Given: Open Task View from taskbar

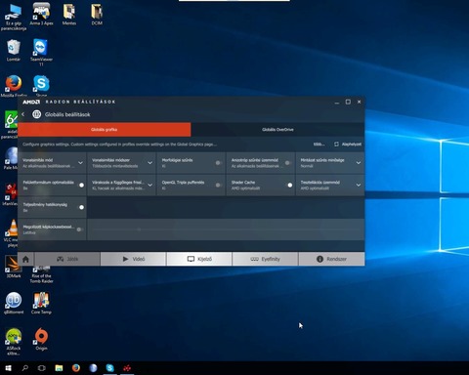Looking at the screenshot, I should tap(42, 368).
